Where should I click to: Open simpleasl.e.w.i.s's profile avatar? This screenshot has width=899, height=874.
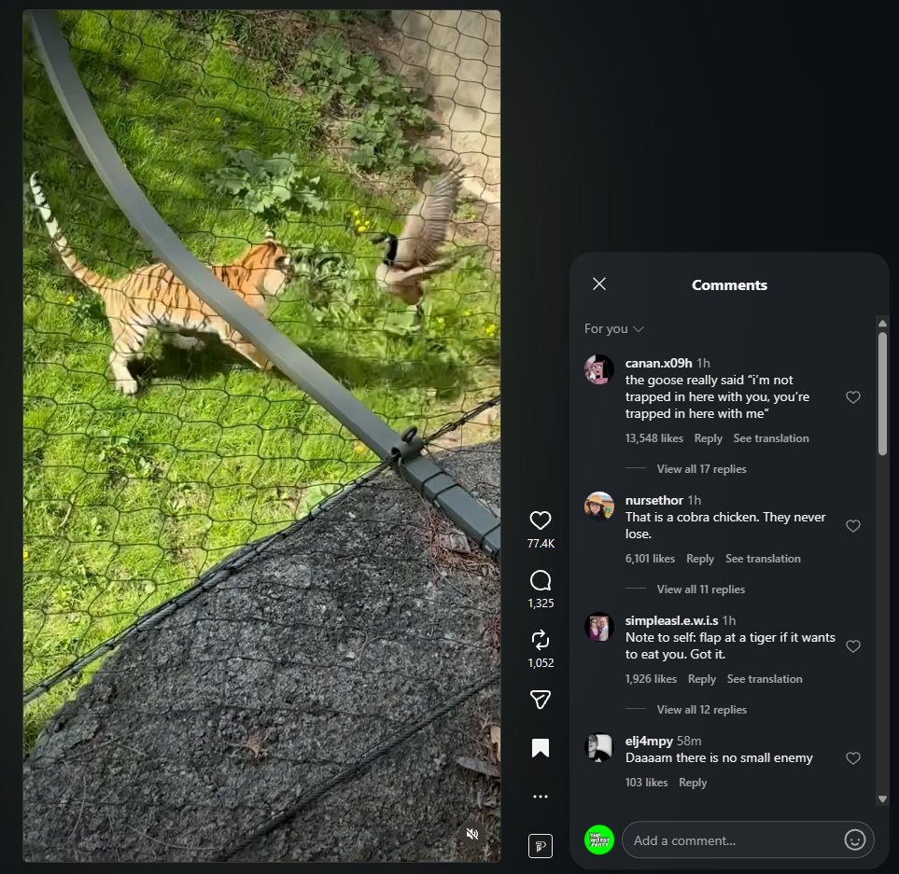(x=599, y=627)
